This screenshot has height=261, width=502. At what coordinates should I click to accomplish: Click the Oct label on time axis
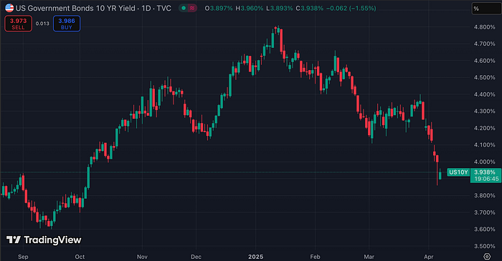[80, 257]
